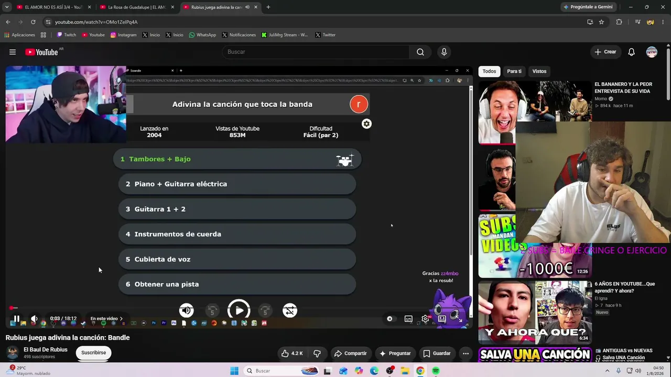671x377 pixels.
Task: Open the '6 AÑOS EN YOUTUBE' video thumbnail
Action: [x=535, y=312]
